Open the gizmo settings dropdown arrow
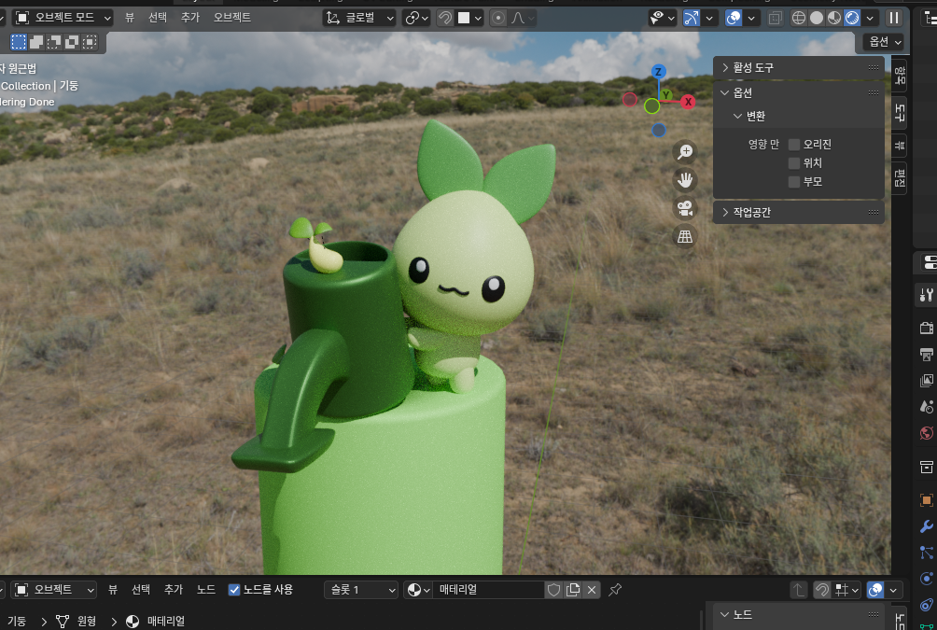 [709, 18]
